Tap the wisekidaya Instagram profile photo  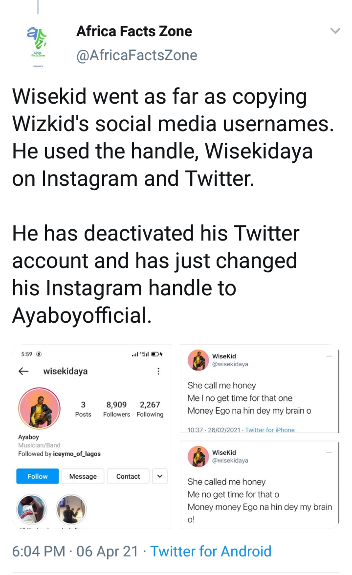tap(39, 409)
